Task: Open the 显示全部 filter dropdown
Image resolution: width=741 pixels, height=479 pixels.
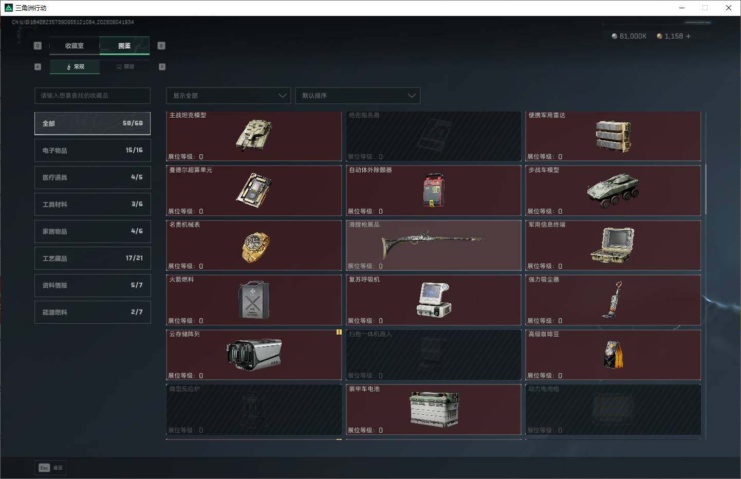Action: (x=228, y=96)
